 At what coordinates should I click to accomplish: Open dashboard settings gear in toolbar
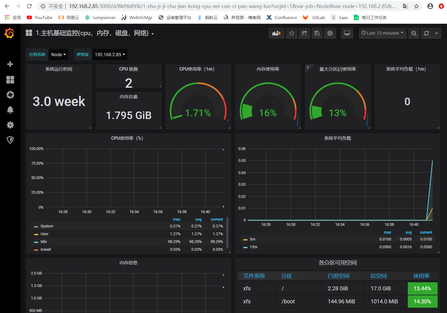tap(330, 33)
